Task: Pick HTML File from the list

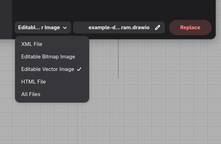Action: point(33,82)
